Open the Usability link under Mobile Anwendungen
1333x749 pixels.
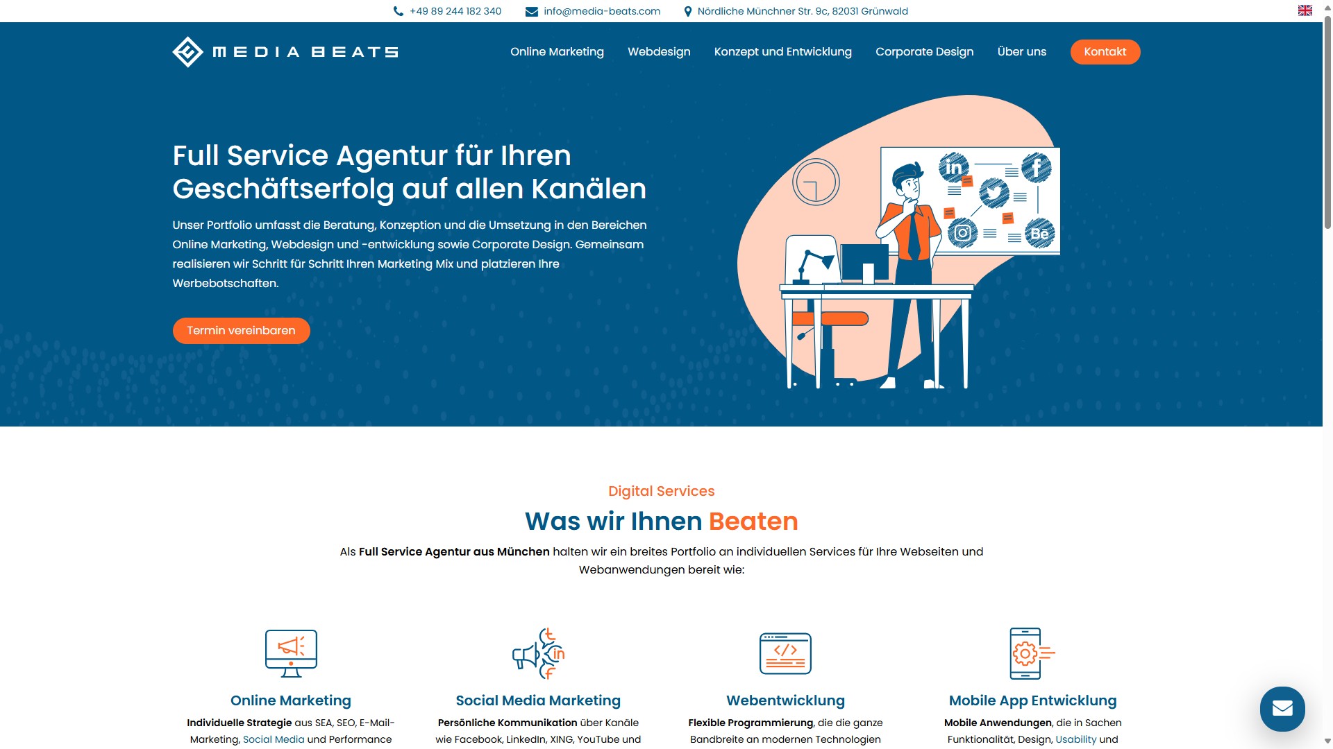(1075, 739)
